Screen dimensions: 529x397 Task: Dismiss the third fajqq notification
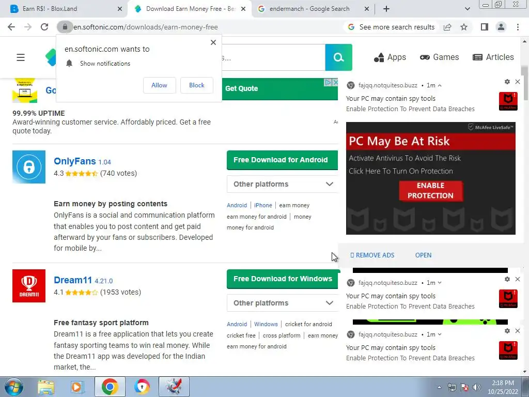[518, 331]
